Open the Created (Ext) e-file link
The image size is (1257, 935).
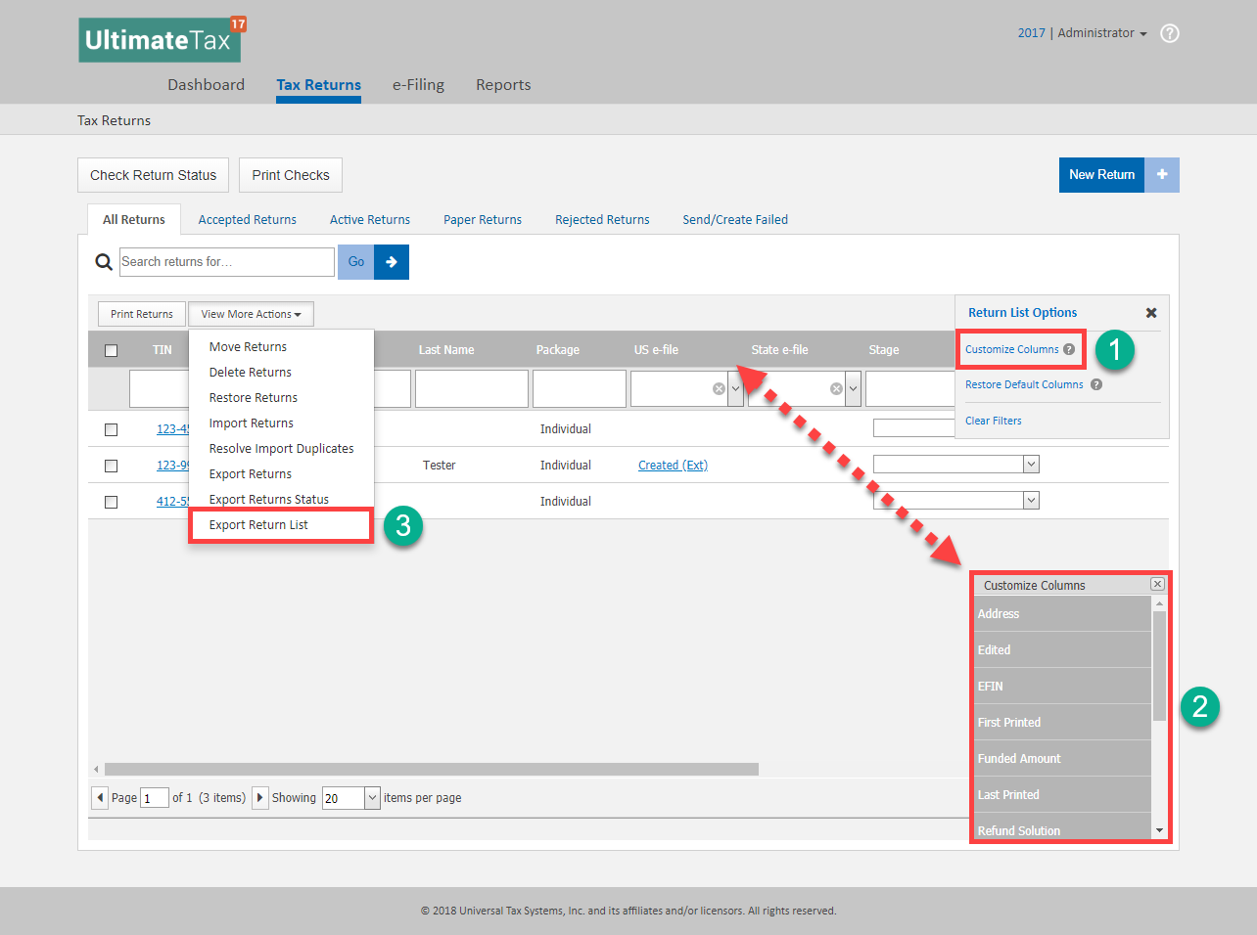673,466
